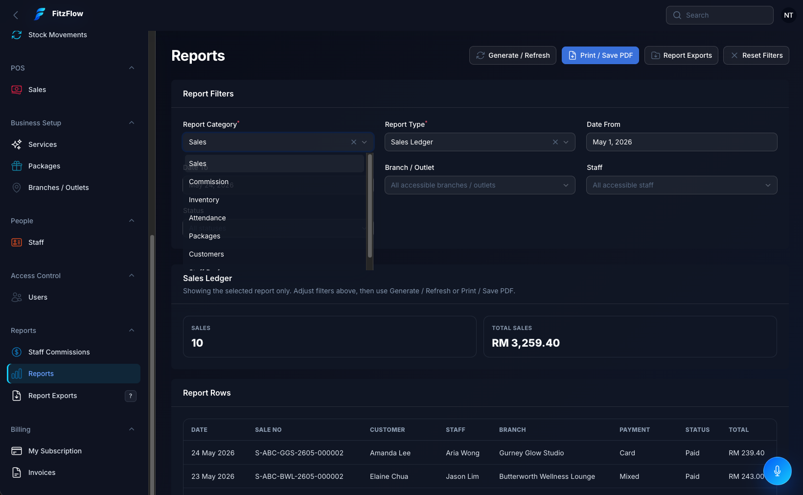The width and height of the screenshot is (803, 495).
Task: Toggle Report Category dropdown chevron
Action: (x=365, y=142)
